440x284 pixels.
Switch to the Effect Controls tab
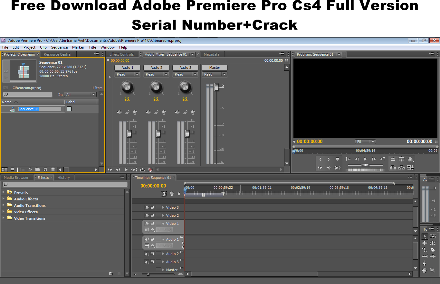(x=121, y=54)
